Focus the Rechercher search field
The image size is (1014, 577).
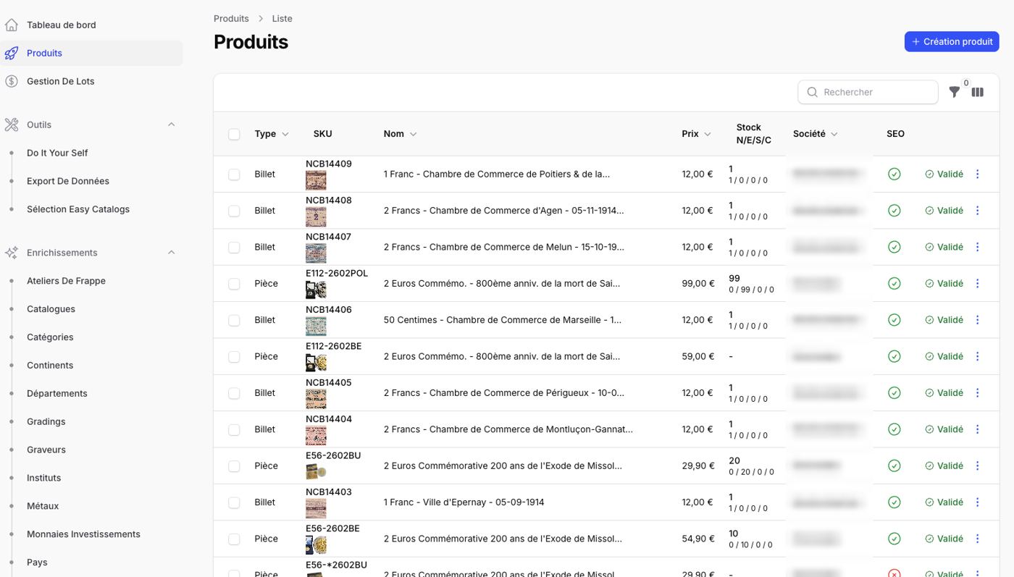(x=868, y=92)
